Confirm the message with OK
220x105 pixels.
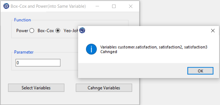(200, 71)
